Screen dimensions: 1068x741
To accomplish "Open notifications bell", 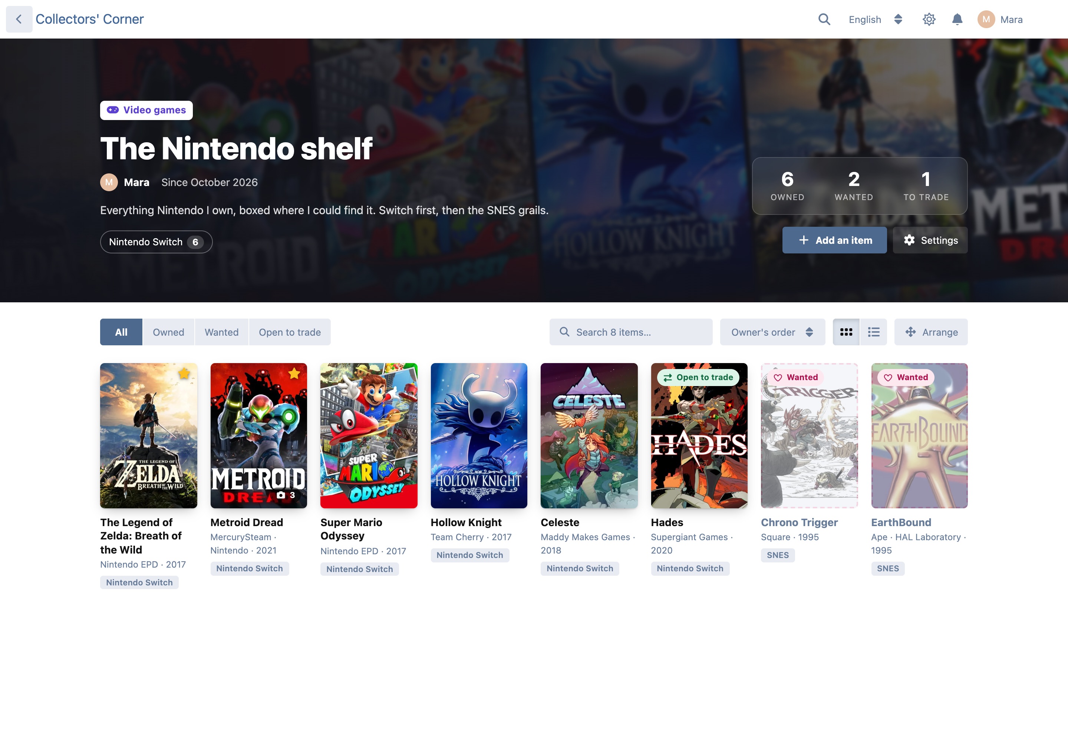I will coord(957,19).
